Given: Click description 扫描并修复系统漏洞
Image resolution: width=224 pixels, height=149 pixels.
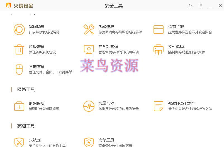Looking at the screenshot, I should [x=44, y=32].
